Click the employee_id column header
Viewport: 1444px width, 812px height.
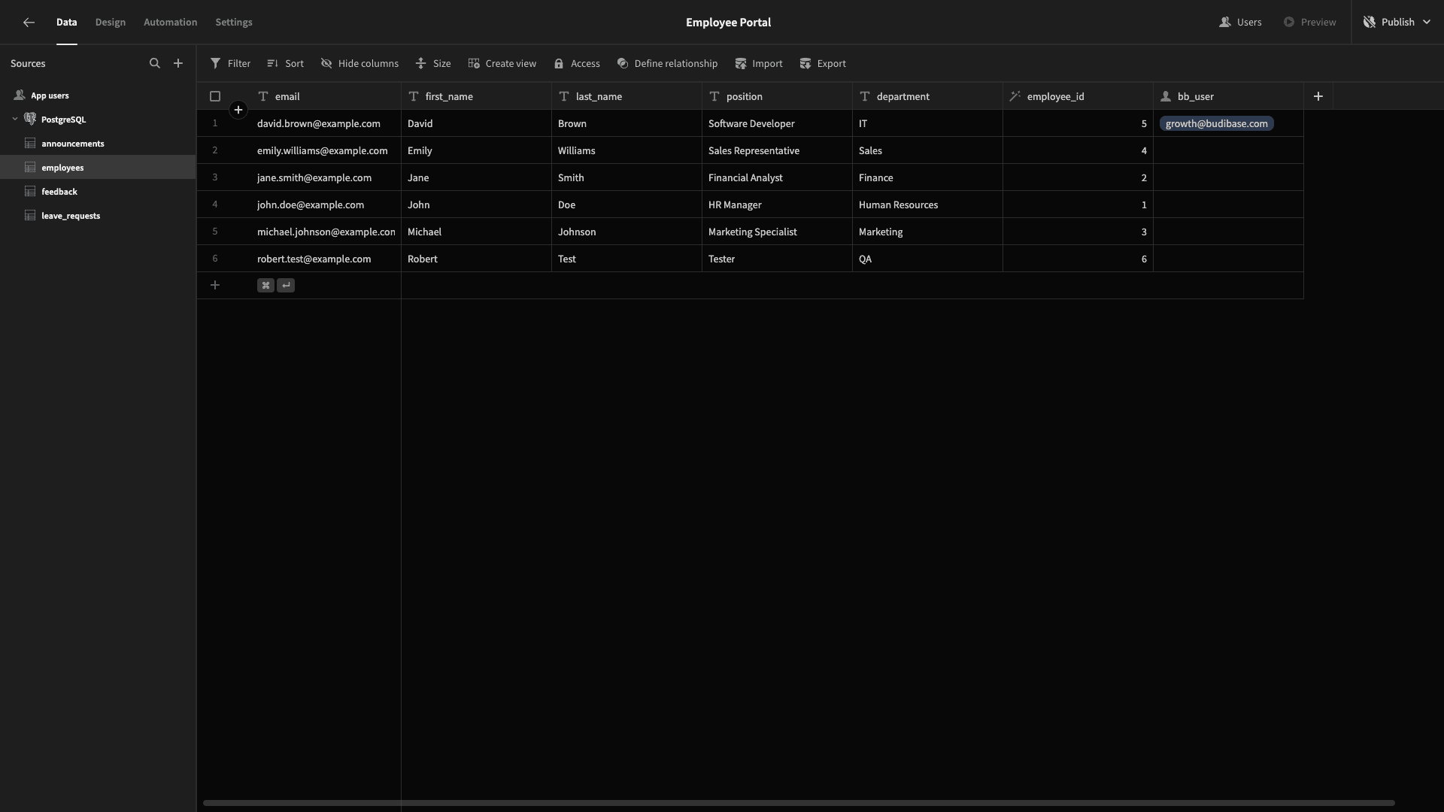point(1078,96)
